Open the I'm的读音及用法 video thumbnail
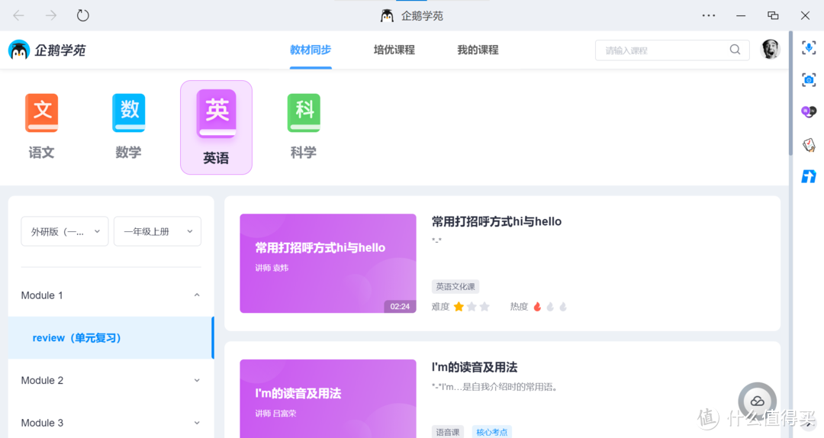Viewport: 824px width, 438px height. tap(328, 398)
